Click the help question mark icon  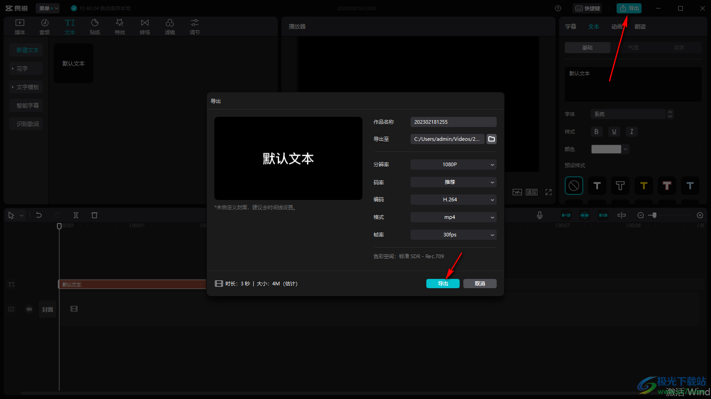[558, 8]
